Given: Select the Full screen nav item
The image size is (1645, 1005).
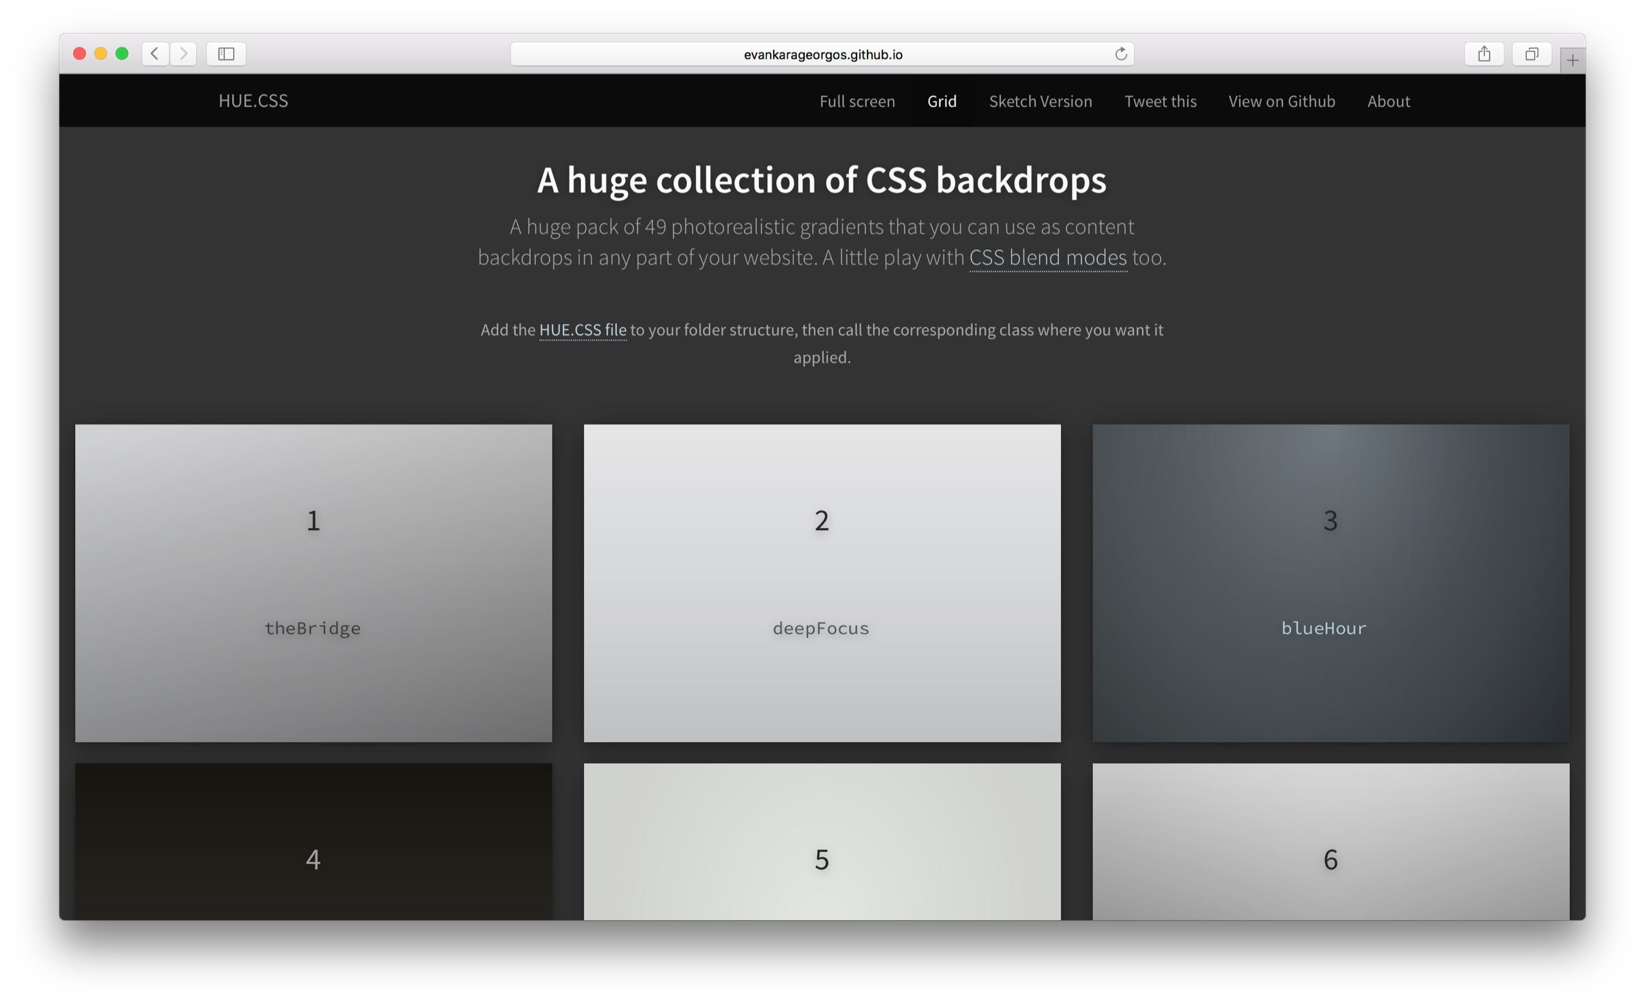Looking at the screenshot, I should point(857,101).
